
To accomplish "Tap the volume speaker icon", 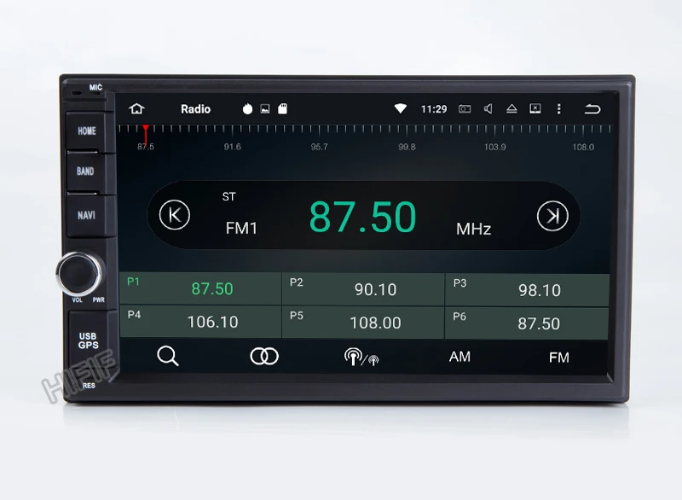I will 488,109.
